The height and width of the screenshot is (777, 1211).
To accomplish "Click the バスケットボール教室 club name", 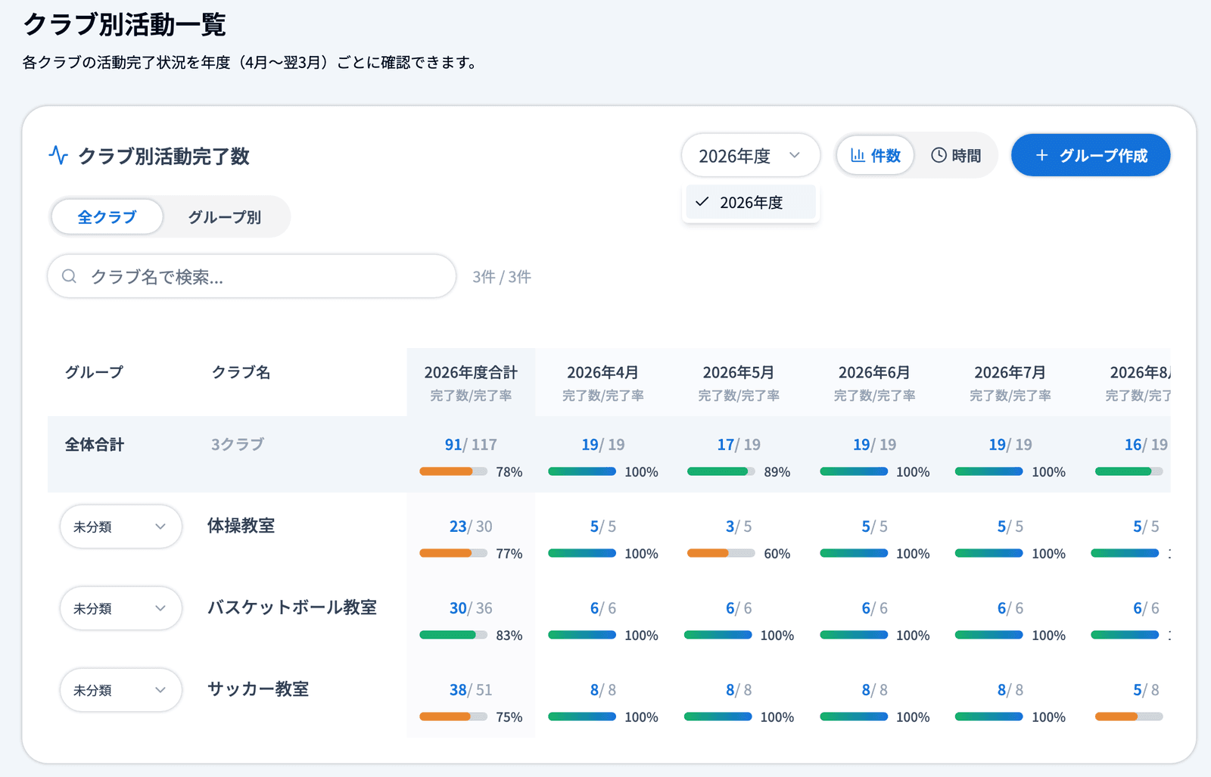I will point(292,608).
